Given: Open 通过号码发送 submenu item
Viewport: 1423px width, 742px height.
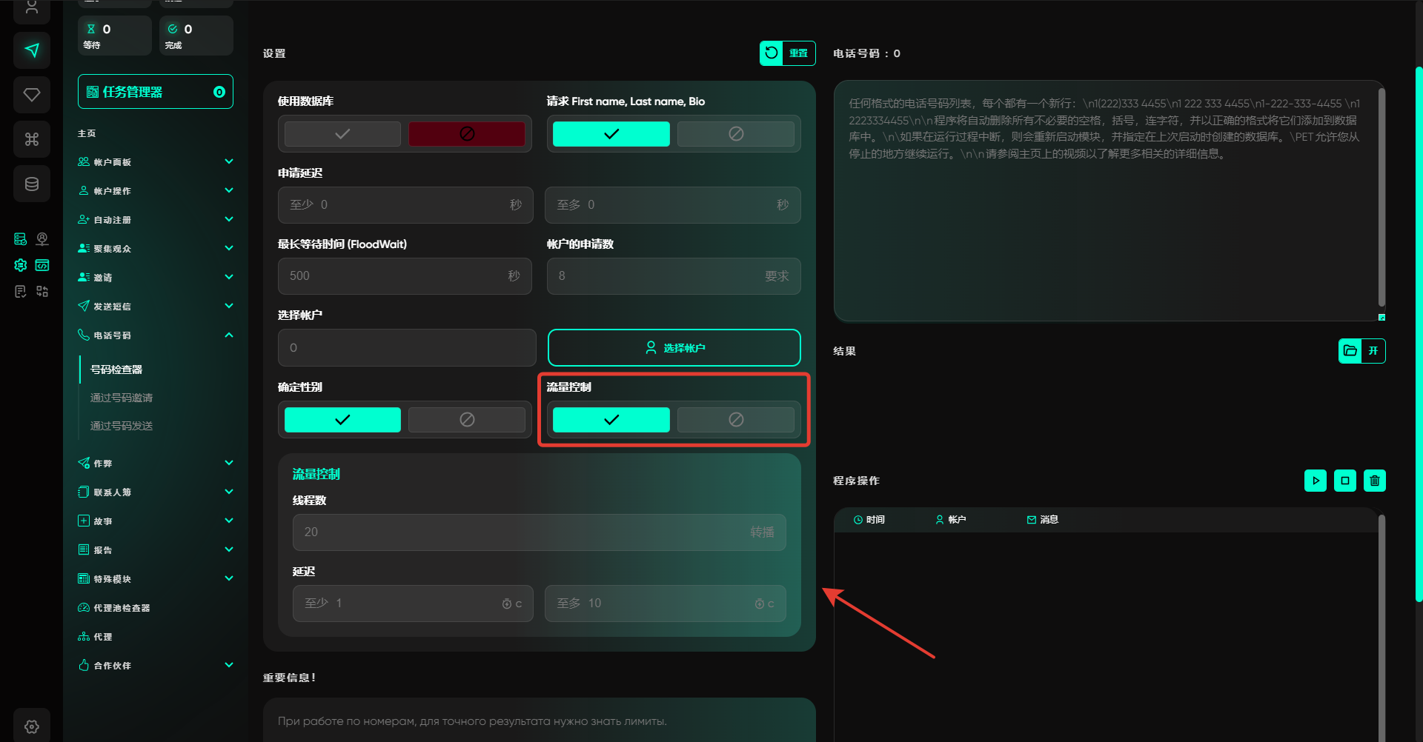Looking at the screenshot, I should [122, 426].
